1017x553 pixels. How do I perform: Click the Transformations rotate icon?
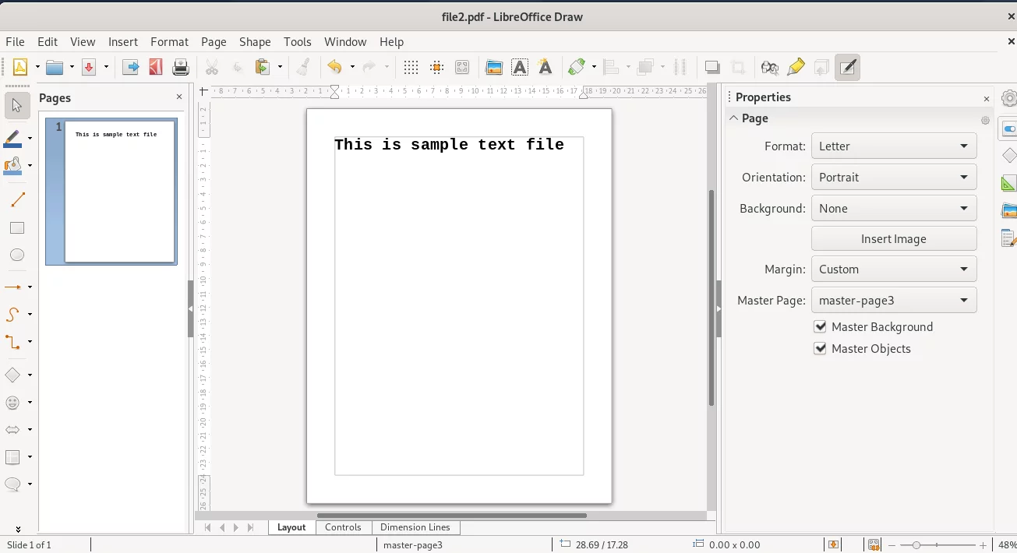[577, 67]
